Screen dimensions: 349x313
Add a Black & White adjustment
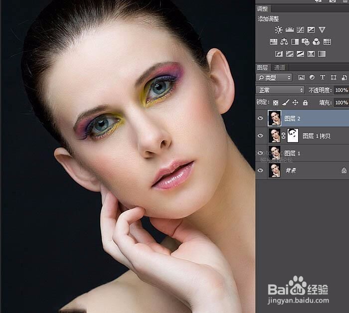click(x=295, y=41)
